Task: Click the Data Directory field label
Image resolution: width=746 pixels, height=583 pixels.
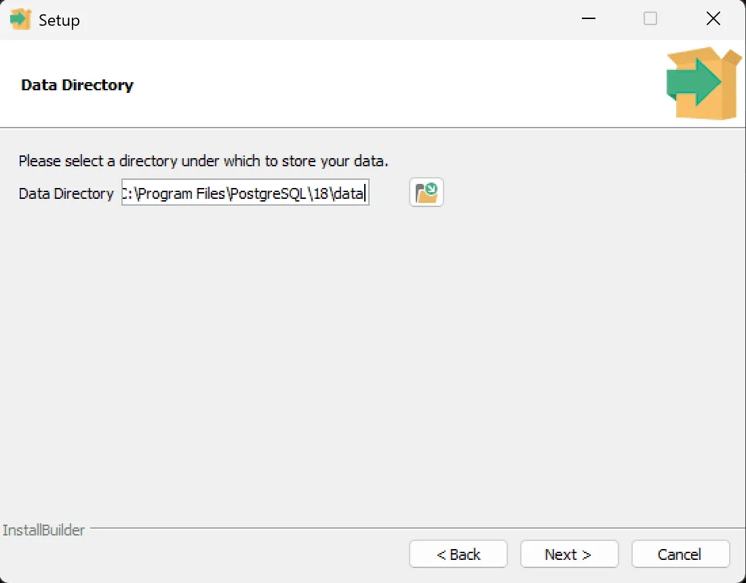Action: pos(65,193)
